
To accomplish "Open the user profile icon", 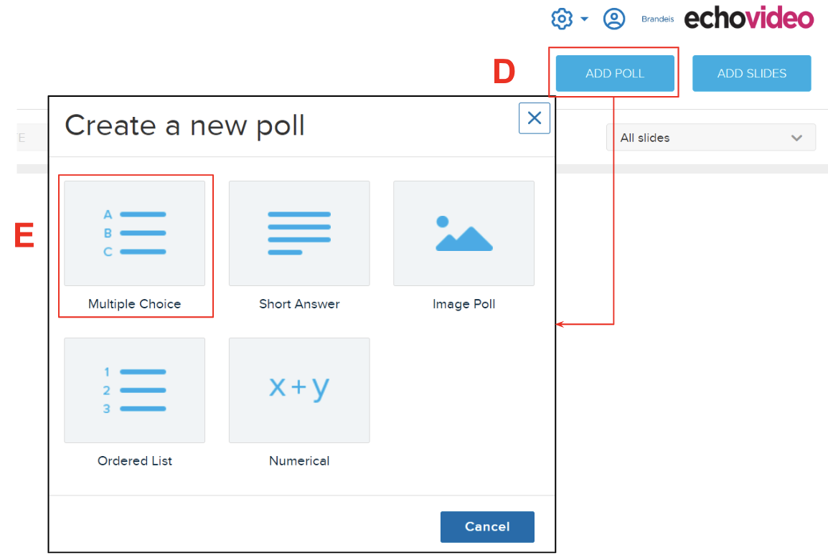I will coord(614,19).
